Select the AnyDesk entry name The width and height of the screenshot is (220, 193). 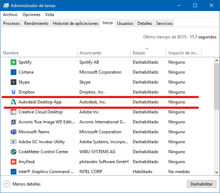pyautogui.click(x=27, y=162)
